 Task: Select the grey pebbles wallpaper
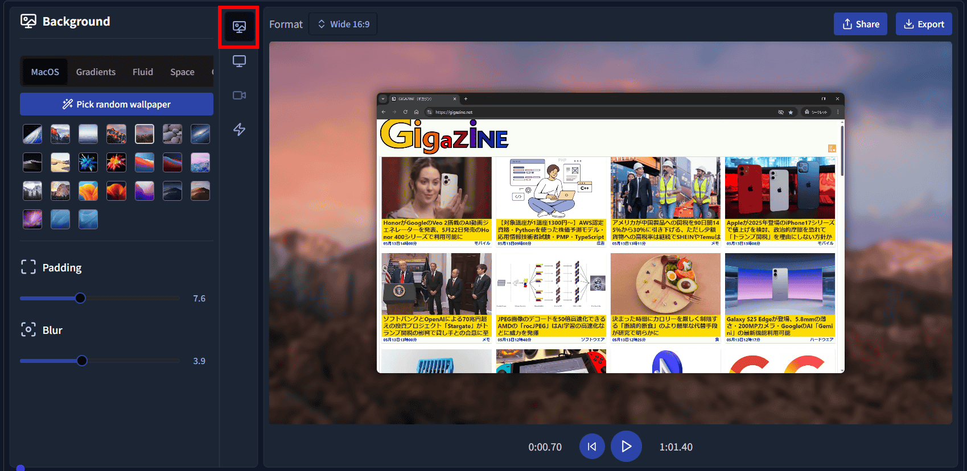[172, 134]
